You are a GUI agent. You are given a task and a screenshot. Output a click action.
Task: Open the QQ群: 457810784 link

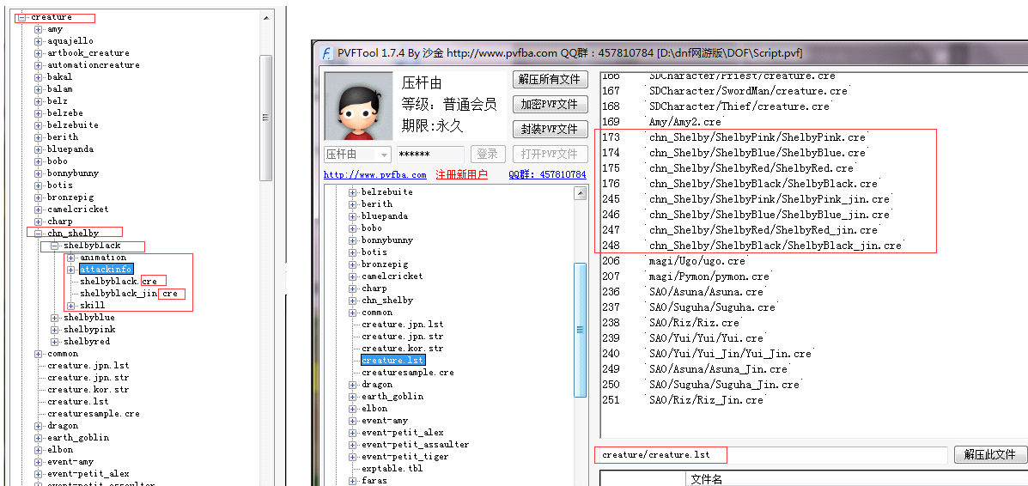pyautogui.click(x=547, y=175)
